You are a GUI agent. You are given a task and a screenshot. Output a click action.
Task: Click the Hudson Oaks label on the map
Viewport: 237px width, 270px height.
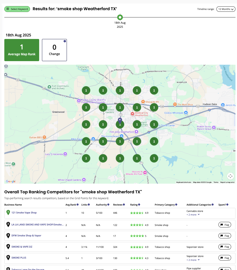click(210, 104)
